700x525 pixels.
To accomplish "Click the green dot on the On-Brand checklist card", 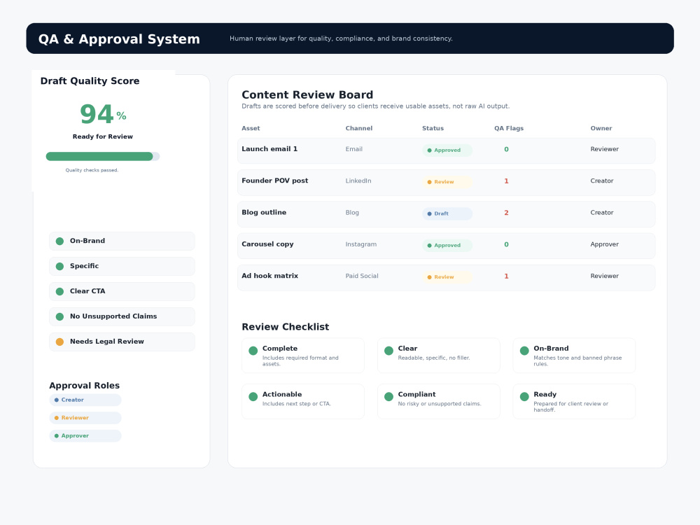I will pos(524,351).
